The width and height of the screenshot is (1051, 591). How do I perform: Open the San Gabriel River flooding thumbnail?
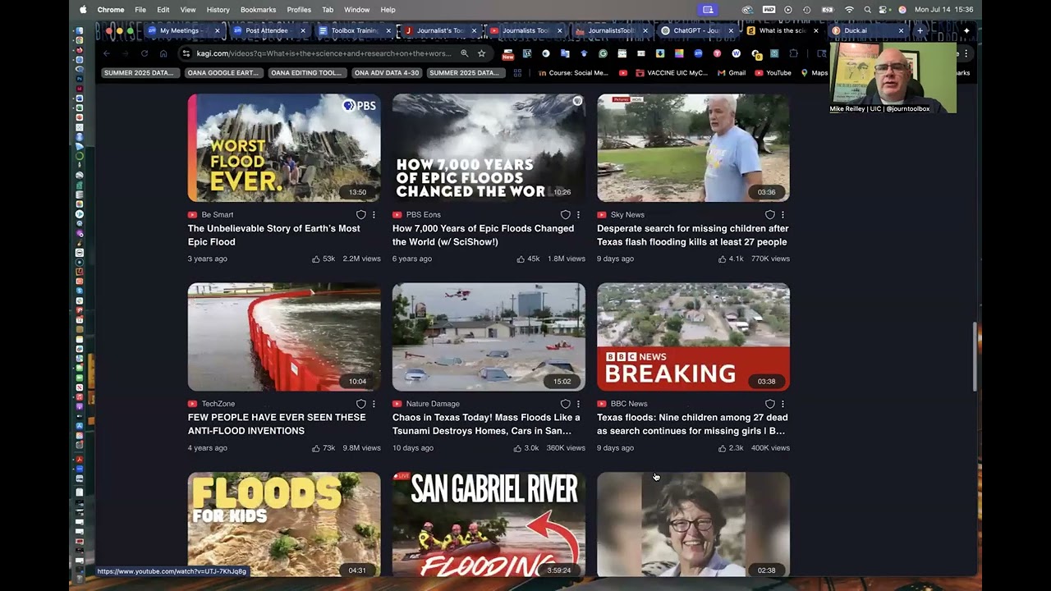(x=489, y=524)
